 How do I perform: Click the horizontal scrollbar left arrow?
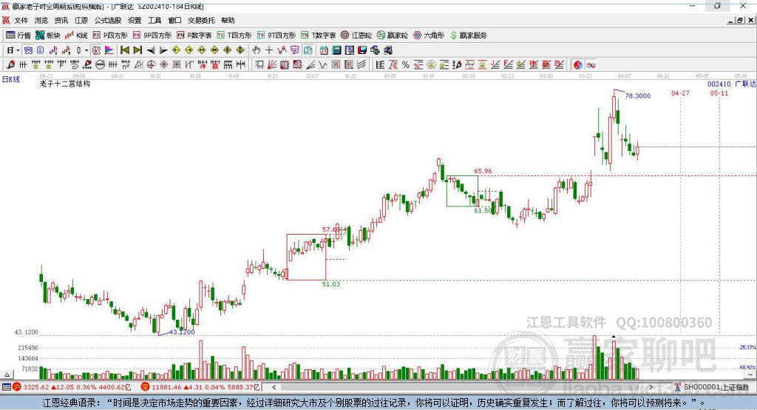coord(274,387)
